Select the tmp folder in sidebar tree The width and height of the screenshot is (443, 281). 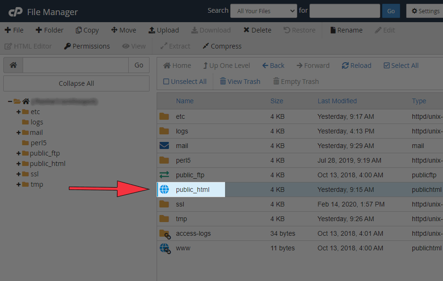pyautogui.click(x=36, y=184)
